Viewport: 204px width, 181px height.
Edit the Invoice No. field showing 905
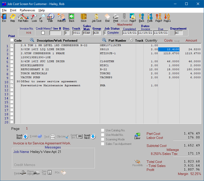click(x=28, y=32)
